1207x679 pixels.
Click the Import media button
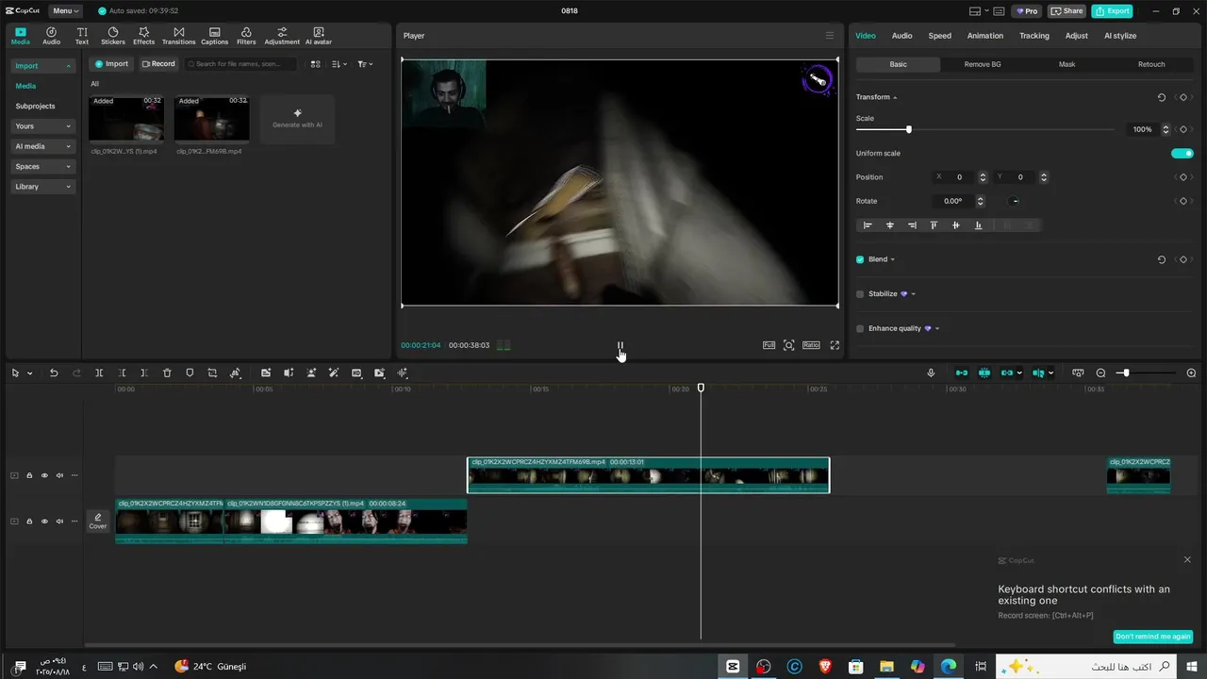(110, 64)
